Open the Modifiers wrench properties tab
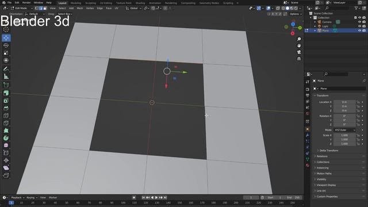 point(308,135)
